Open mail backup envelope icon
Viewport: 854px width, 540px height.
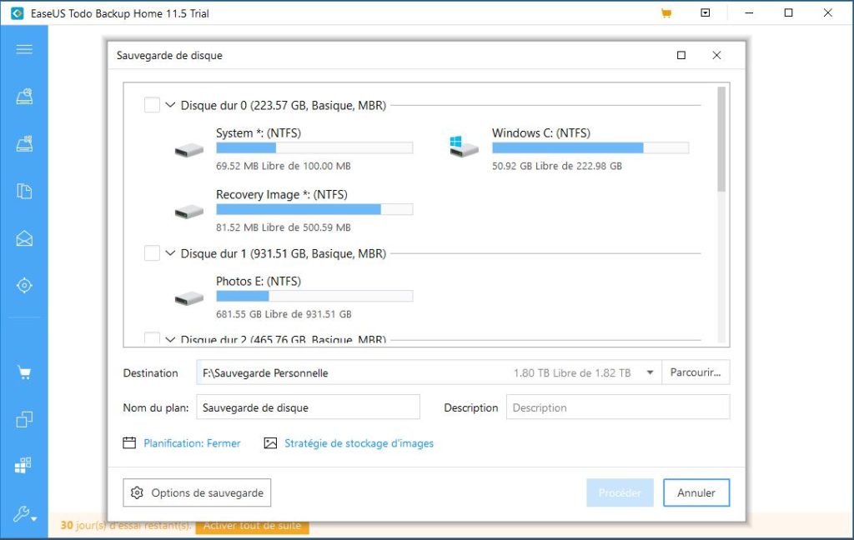[24, 238]
